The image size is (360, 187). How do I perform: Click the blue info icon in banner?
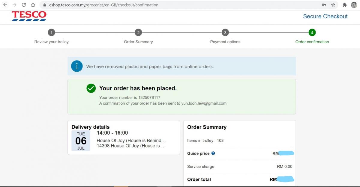pos(77,66)
